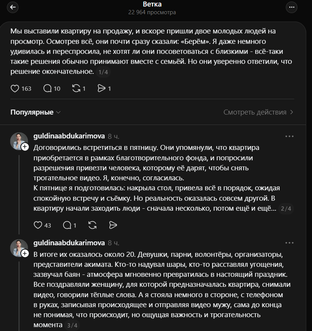This screenshot has width=312, height=331.
Task: Click the Ветка header title
Action: click(152, 5)
